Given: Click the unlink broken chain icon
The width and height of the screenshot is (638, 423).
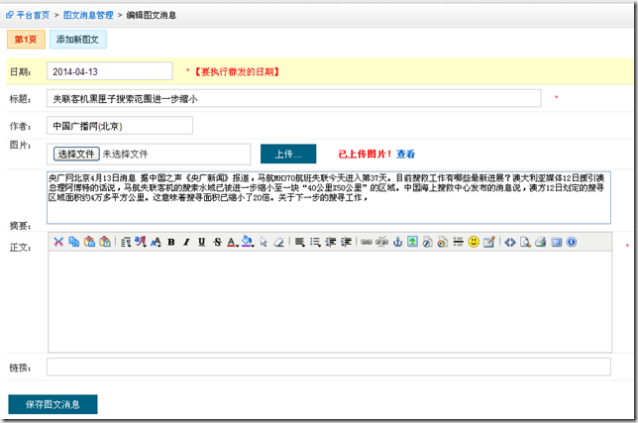Looking at the screenshot, I should click(x=381, y=242).
